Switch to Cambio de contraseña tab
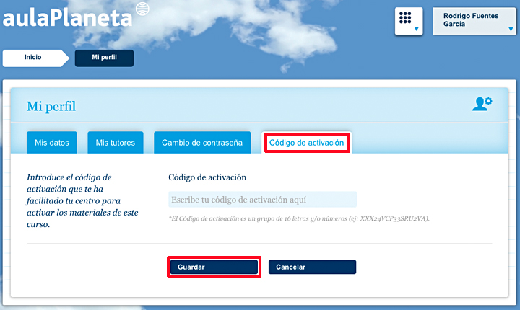Viewport: 520px width, 310px height. [x=201, y=143]
